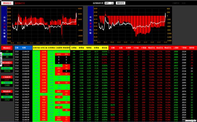197x122 pixels.
Task: Select the row with time 13:44:12
Action: tap(106, 54)
